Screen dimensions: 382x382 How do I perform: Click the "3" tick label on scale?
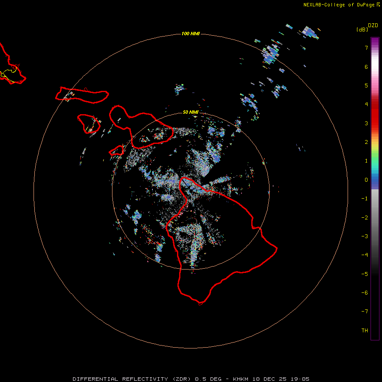pyautogui.click(x=366, y=123)
